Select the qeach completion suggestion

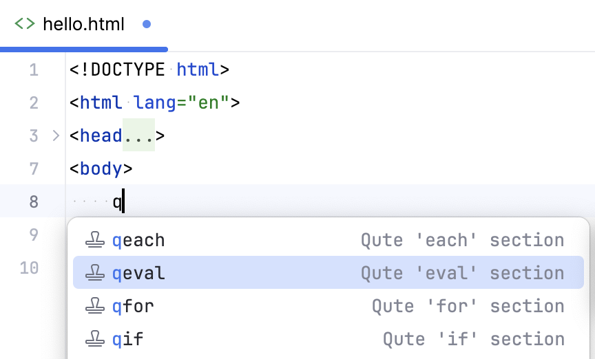coord(138,240)
